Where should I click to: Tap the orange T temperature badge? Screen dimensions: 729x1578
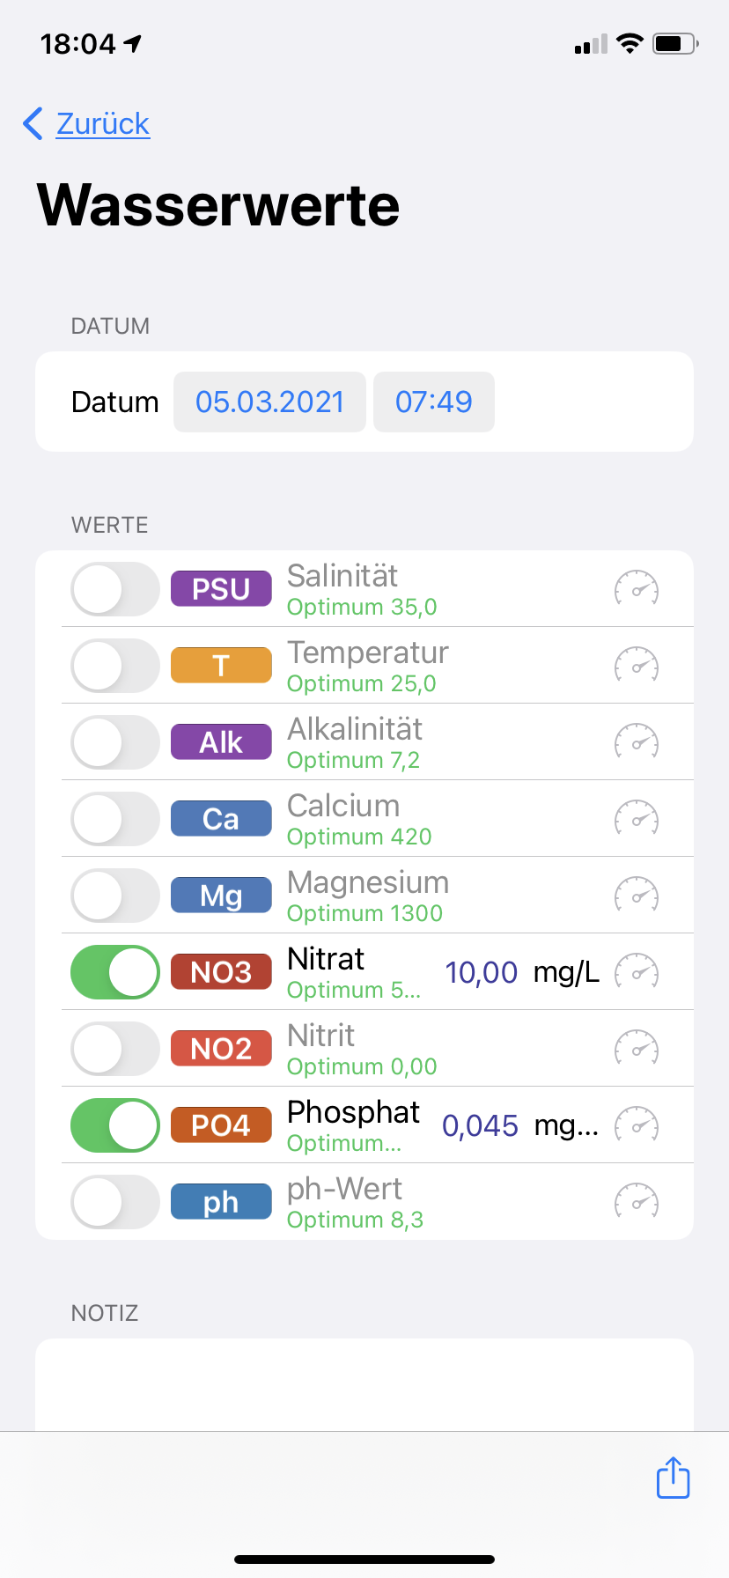[x=221, y=666]
